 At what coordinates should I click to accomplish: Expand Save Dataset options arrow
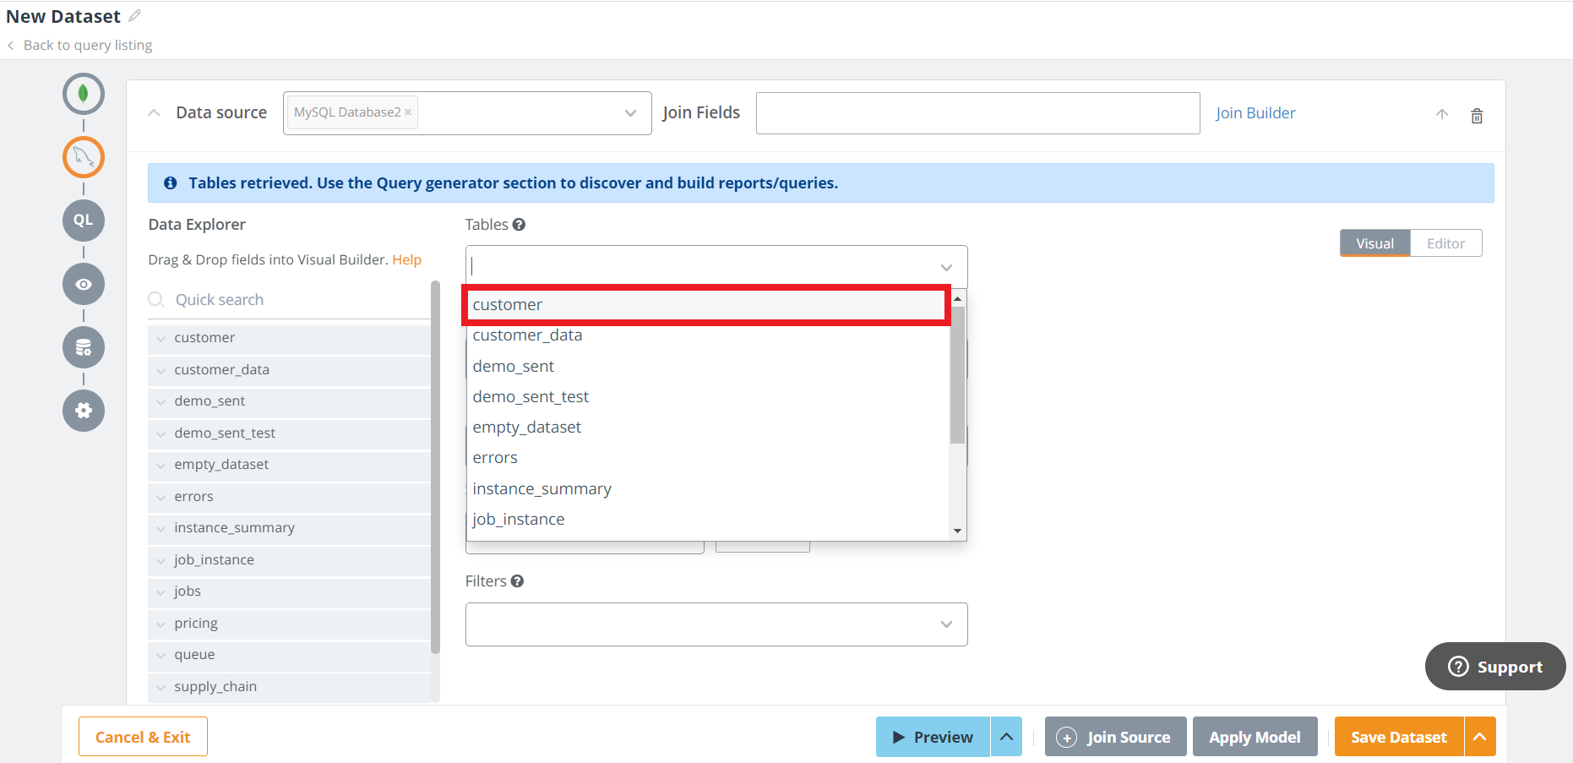point(1480,737)
